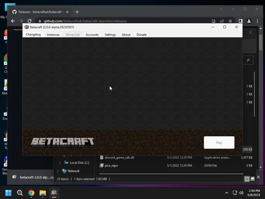This screenshot has height=199, width=265.
Task: Click Betacraft taskbar icon
Action: (54, 193)
